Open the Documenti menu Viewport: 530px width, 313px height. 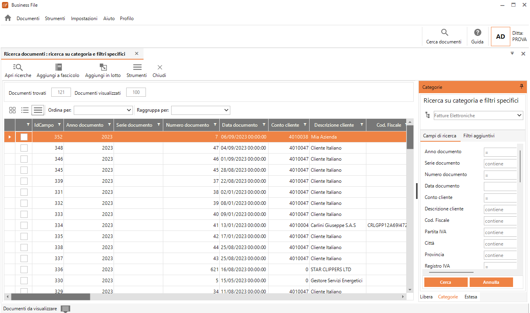(28, 19)
